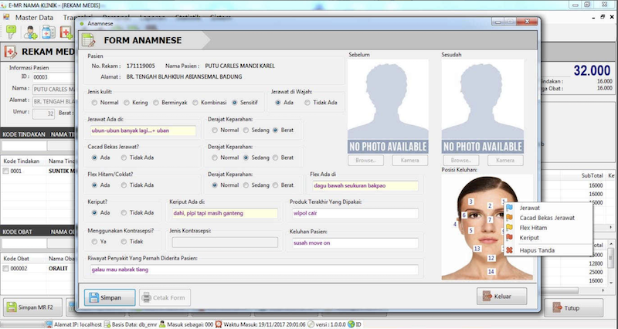Click the yellow Flex Hitam flag icon
The height and width of the screenshot is (329, 618).
(509, 228)
